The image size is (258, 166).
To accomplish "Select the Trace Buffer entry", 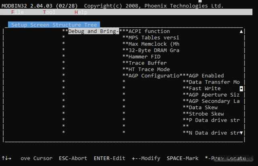I will tap(148, 63).
